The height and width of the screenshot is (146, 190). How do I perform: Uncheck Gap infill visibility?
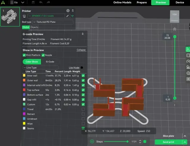point(83,100)
